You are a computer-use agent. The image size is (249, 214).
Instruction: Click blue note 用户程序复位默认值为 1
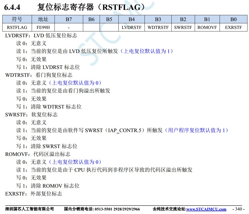point(196,130)
